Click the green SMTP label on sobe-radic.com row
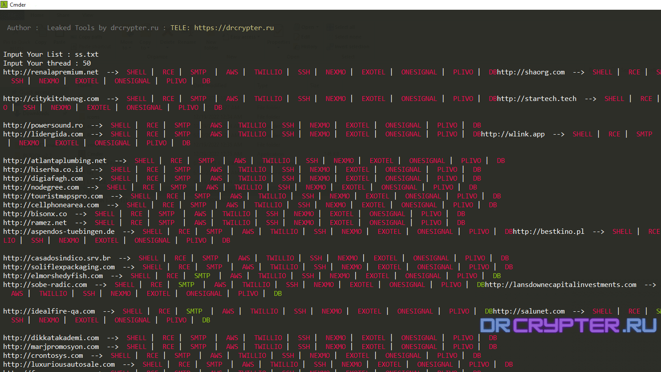The image size is (661, 372). click(186, 285)
